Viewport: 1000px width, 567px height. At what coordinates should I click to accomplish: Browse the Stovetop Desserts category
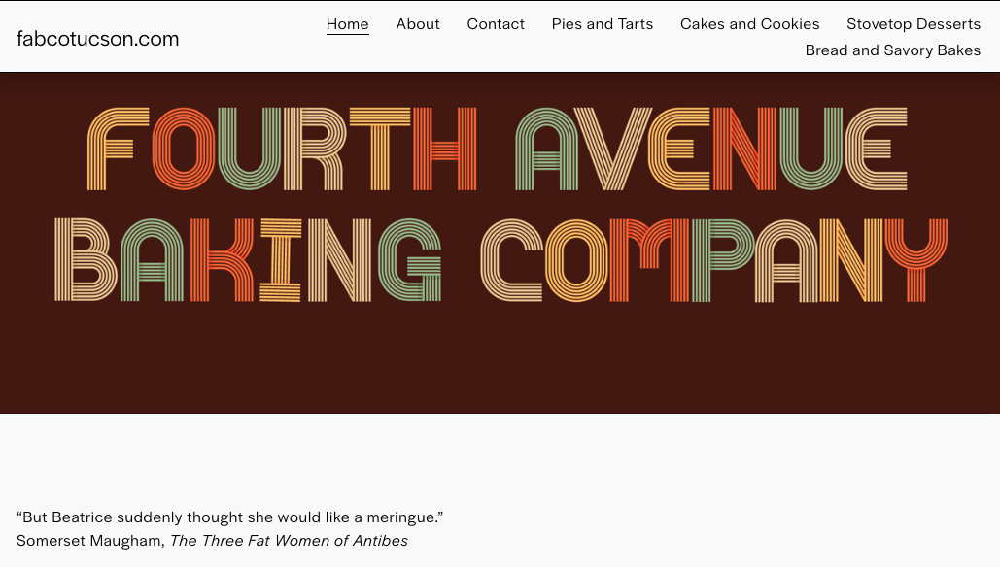pyautogui.click(x=913, y=24)
